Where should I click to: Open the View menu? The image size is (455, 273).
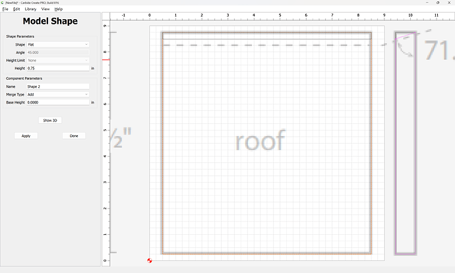pos(45,9)
